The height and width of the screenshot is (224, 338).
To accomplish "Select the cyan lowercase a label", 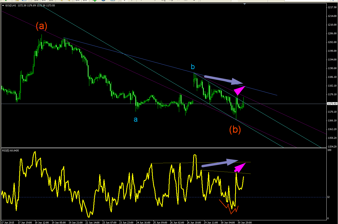I will coord(136,120).
